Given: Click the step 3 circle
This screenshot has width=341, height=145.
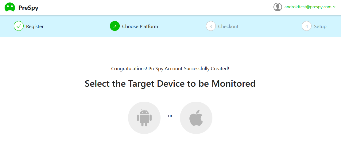Looking at the screenshot, I should tap(211, 26).
